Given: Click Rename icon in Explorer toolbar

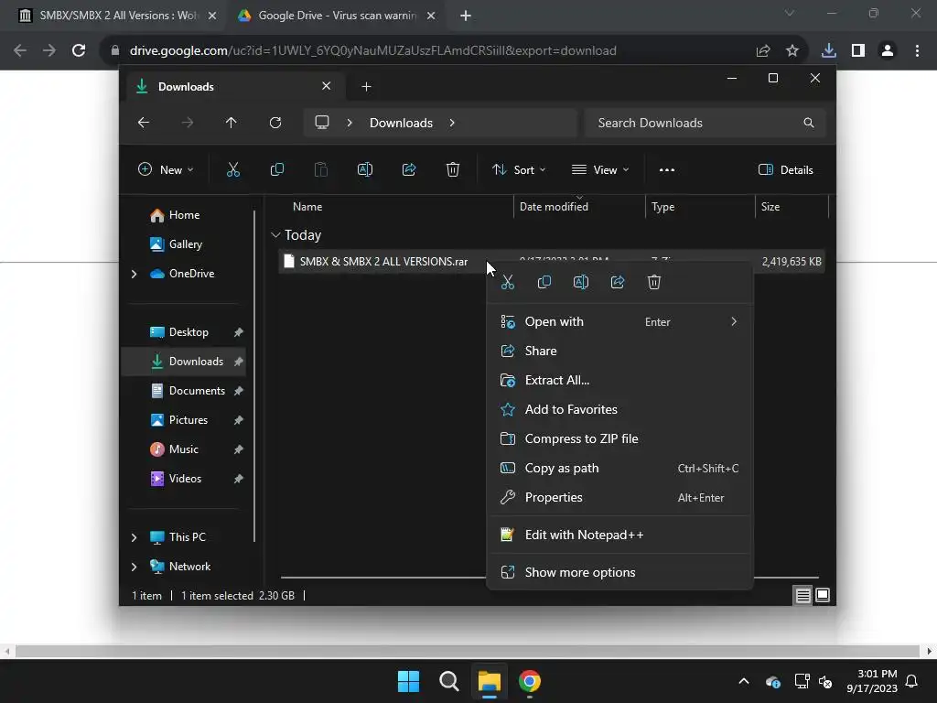Looking at the screenshot, I should click(x=364, y=169).
